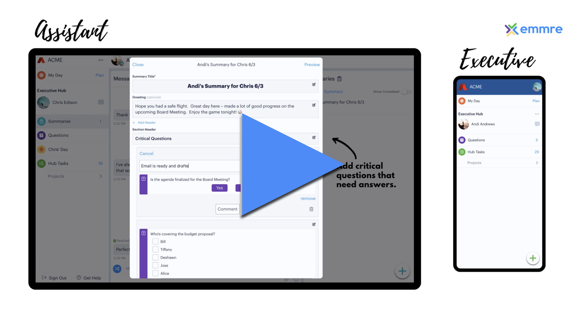The width and height of the screenshot is (585, 329).
Task: Check the Bill checkbox in budget proposal
Action: 155,242
